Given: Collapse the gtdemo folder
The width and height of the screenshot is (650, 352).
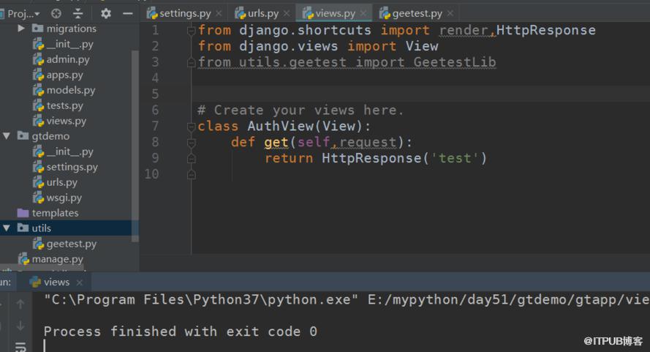Looking at the screenshot, I should coord(7,136).
